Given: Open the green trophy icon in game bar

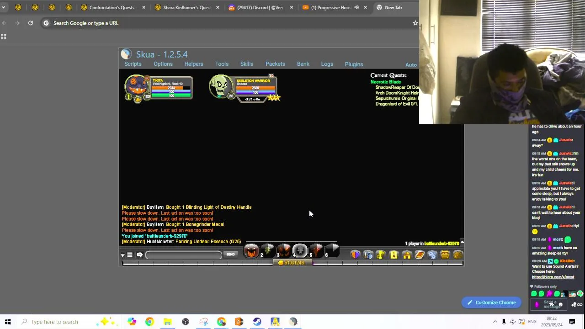Looking at the screenshot, I should 381,255.
